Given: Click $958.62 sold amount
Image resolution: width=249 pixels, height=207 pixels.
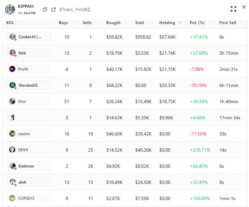Looking at the screenshot, I should pyautogui.click(x=143, y=37).
